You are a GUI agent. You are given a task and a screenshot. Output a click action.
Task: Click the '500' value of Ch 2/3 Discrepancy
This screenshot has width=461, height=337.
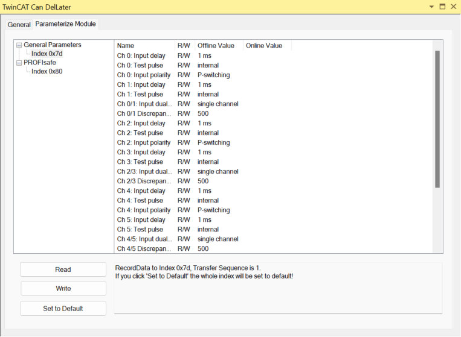pos(203,181)
